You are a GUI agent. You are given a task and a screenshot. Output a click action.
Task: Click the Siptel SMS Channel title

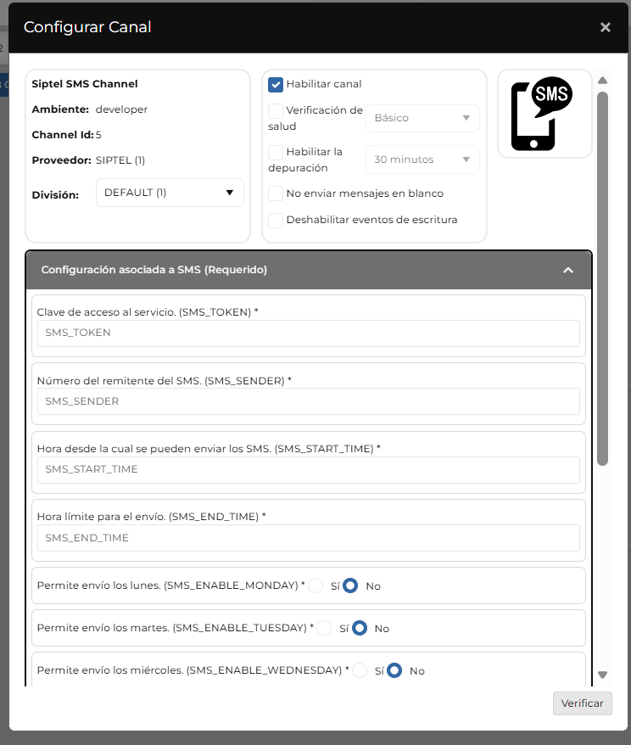85,84
